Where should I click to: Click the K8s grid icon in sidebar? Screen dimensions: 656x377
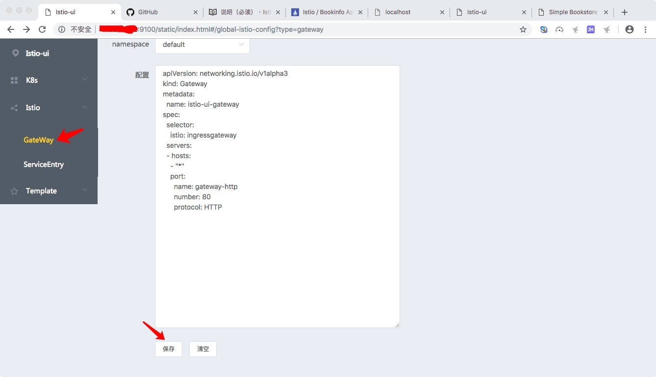(x=14, y=80)
